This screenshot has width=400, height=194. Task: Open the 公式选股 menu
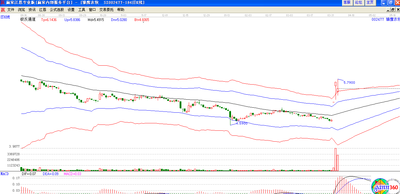(57, 10)
